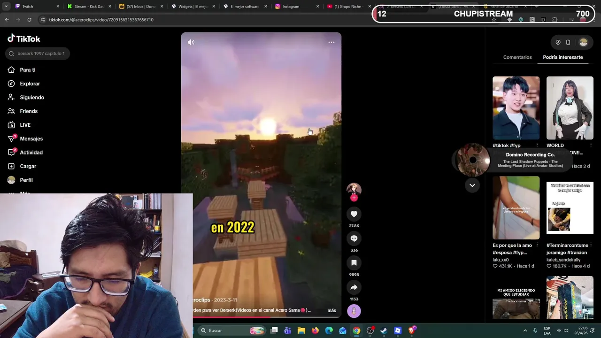
Task: Open File Explorer from the taskbar
Action: click(x=301, y=330)
